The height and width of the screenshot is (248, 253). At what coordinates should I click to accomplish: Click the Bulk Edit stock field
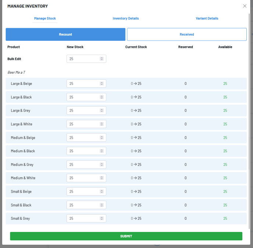coord(86,59)
